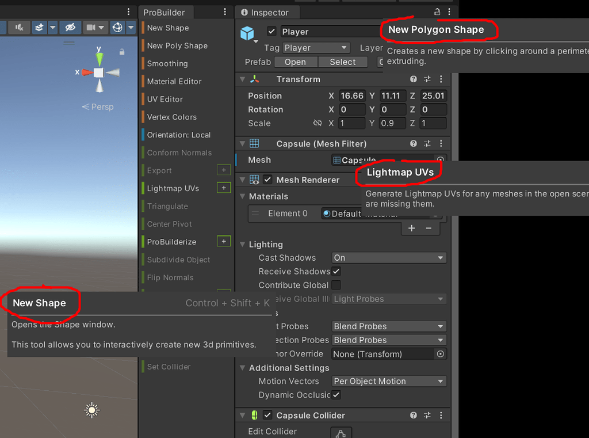Open the Transform component help icon
The height and width of the screenshot is (438, 589).
tap(413, 79)
